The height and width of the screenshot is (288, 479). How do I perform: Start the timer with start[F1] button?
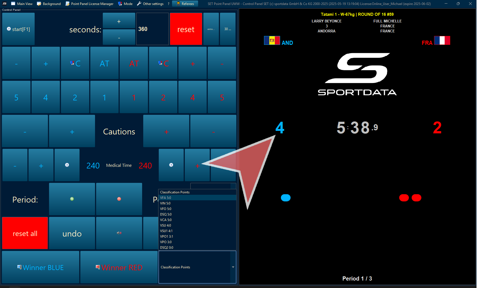pyautogui.click(x=18, y=29)
